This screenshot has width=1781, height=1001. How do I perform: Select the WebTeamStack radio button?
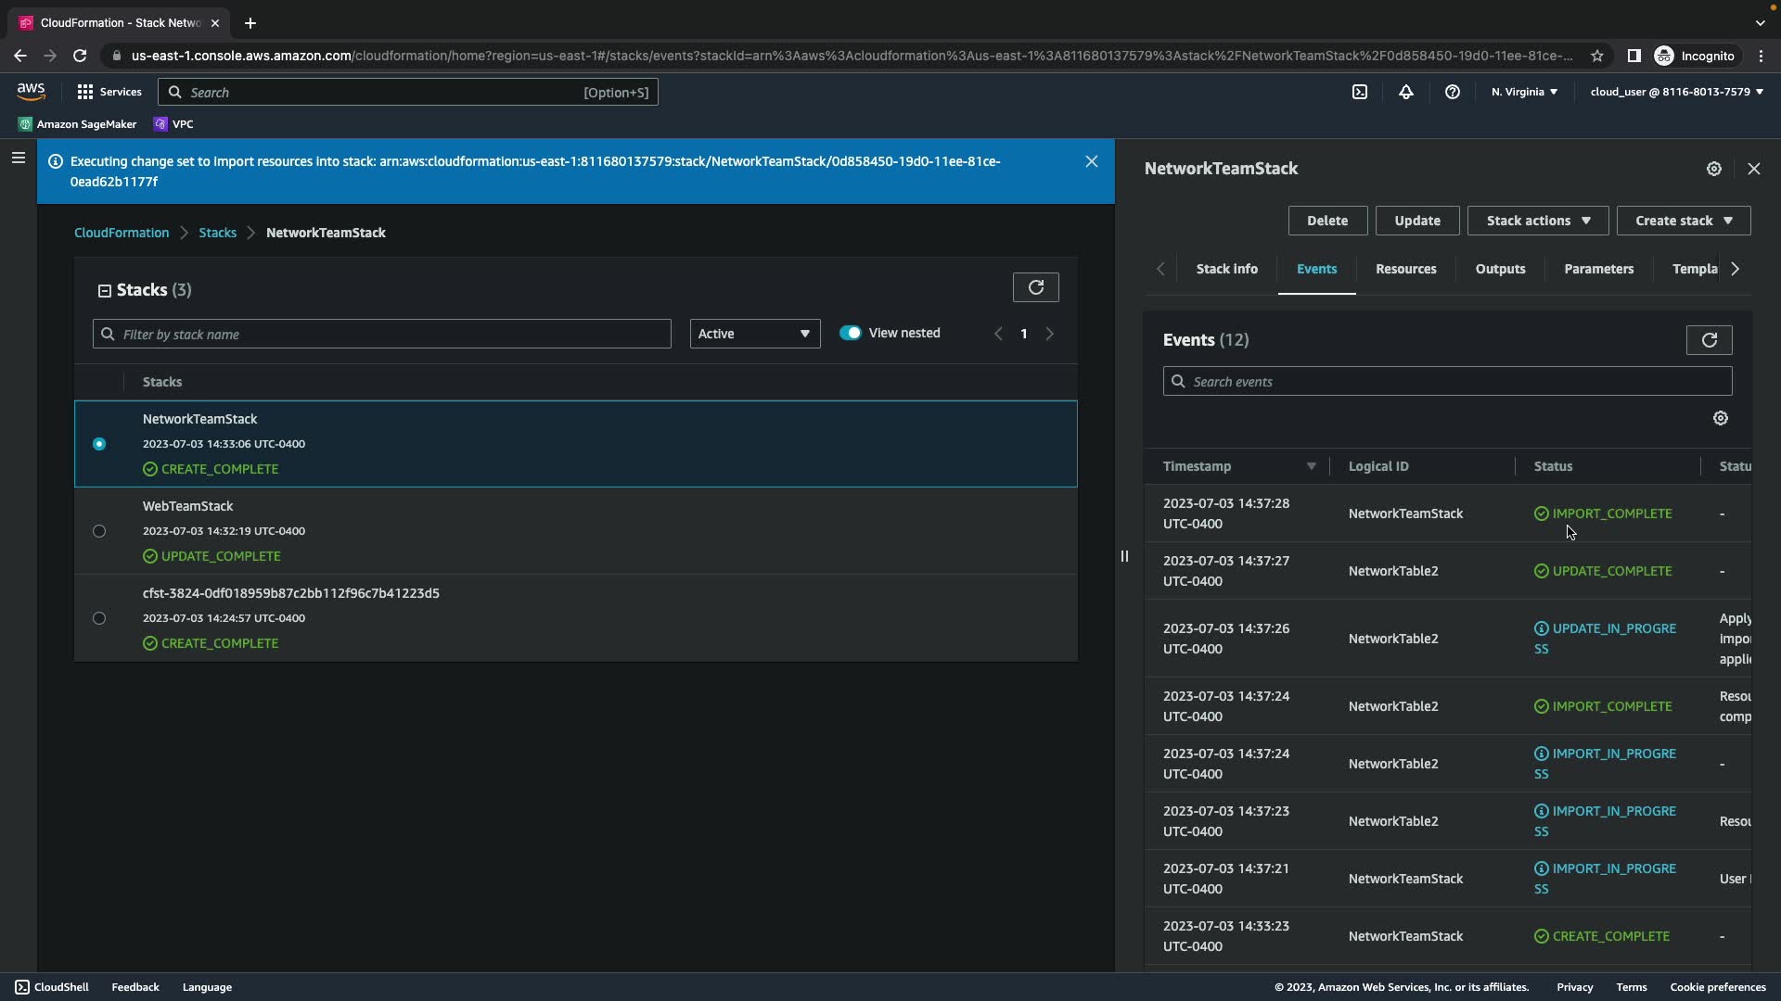(x=99, y=531)
